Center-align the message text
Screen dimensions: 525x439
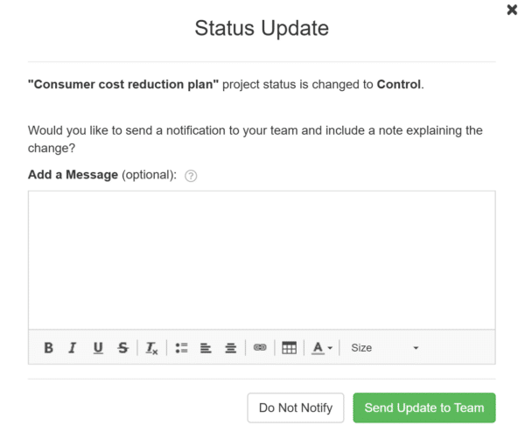click(230, 348)
